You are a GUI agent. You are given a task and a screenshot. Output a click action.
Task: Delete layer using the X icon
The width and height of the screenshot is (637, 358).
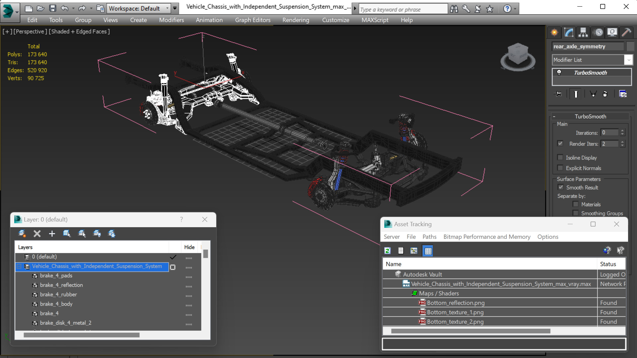tap(37, 233)
